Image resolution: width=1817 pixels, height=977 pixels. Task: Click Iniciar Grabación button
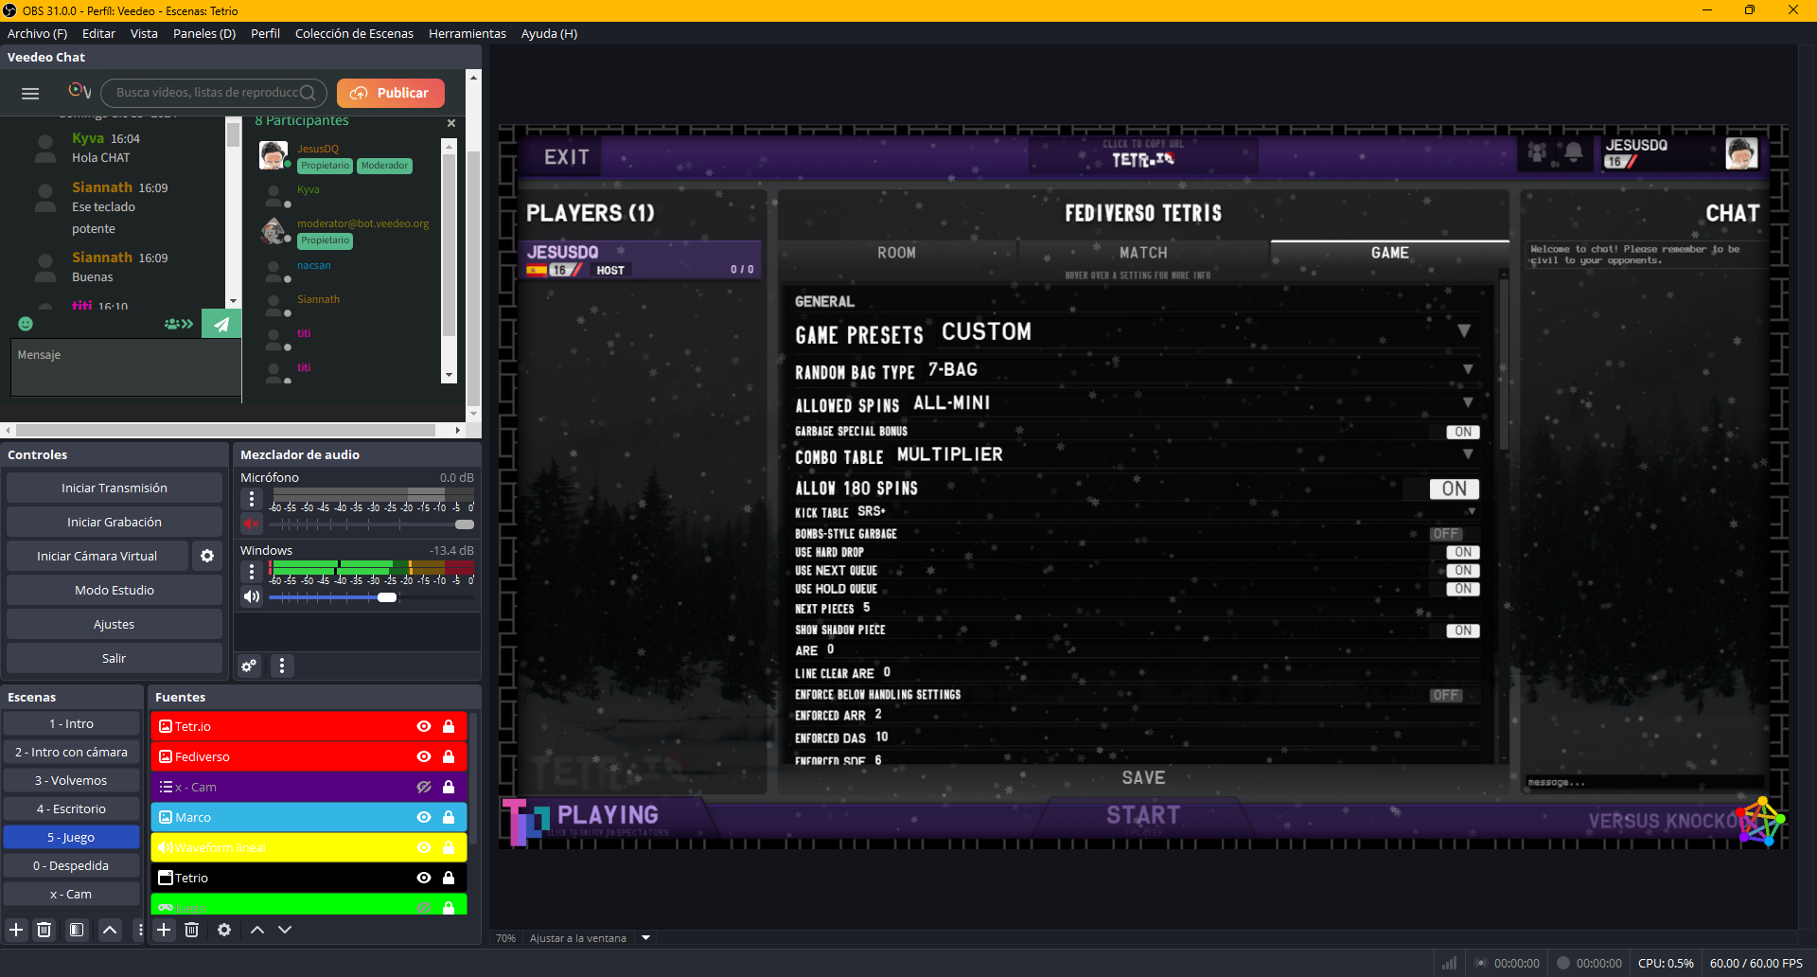pyautogui.click(x=115, y=522)
